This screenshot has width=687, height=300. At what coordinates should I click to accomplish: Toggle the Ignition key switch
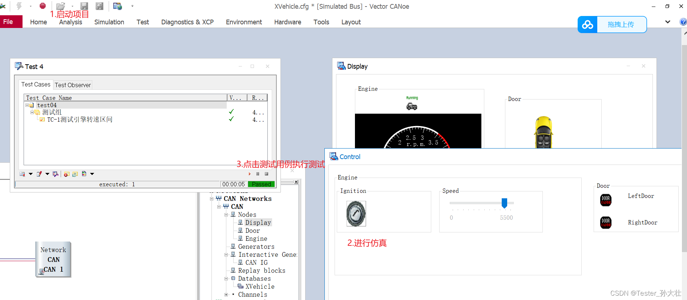click(356, 214)
